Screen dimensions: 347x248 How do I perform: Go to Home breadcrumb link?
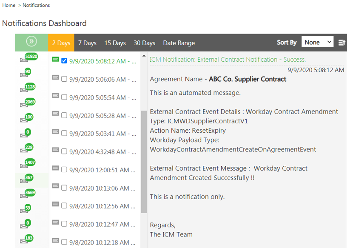[x=9, y=5]
